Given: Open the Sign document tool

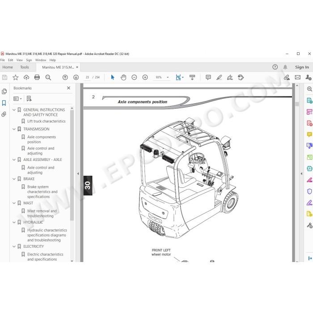Looking at the screenshot, I should 230,77.
